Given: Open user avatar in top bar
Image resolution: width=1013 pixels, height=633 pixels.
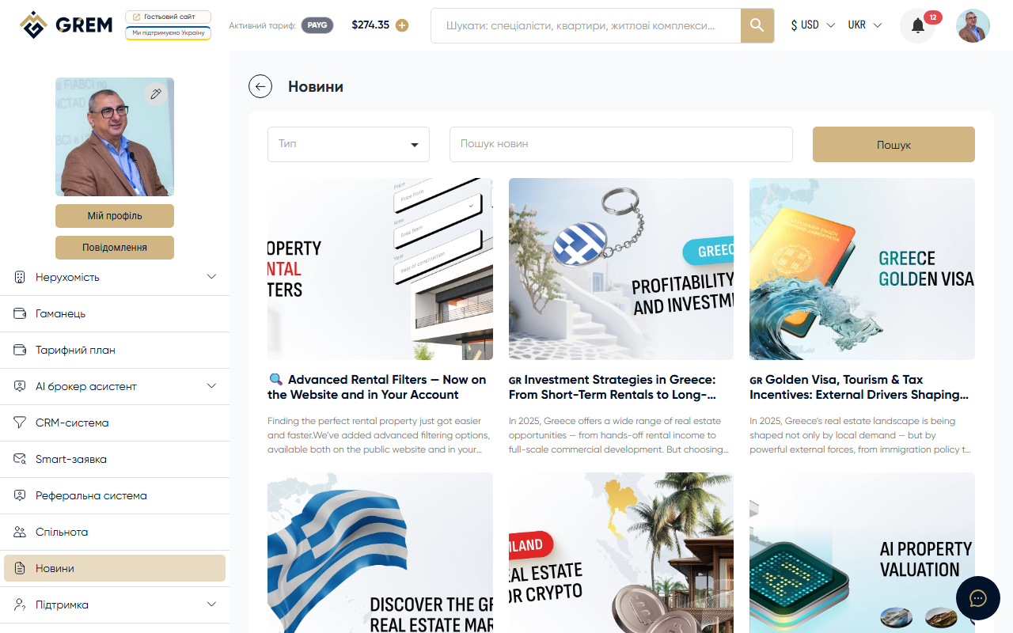Looking at the screenshot, I should [973, 26].
